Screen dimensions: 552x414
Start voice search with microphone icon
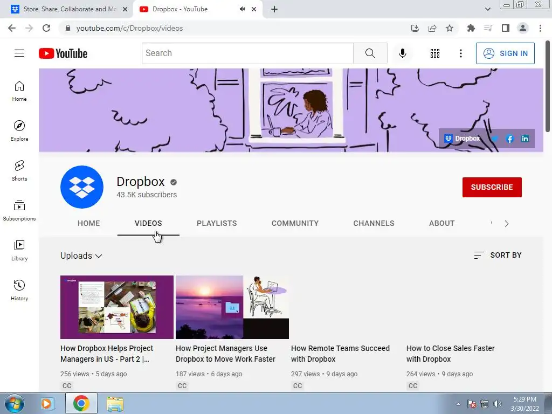coord(402,53)
